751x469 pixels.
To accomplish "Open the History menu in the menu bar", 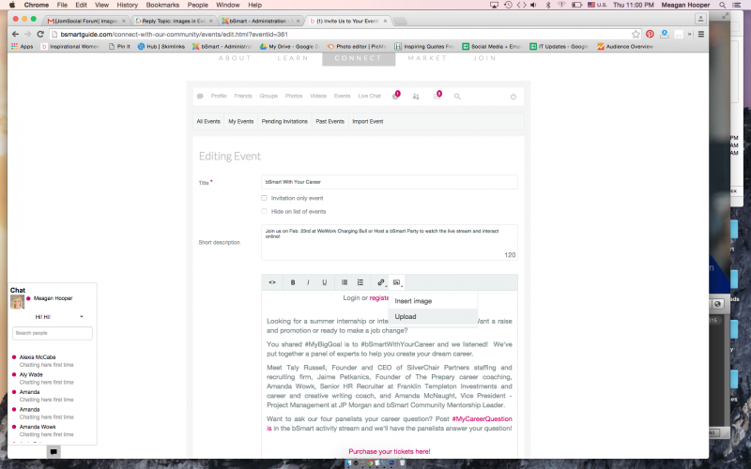I will [x=127, y=5].
